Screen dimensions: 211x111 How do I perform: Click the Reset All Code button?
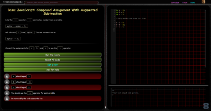coord(53,60)
